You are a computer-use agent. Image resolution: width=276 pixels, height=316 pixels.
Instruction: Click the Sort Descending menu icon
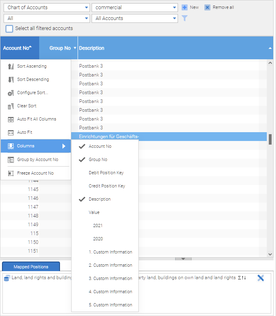11,80
